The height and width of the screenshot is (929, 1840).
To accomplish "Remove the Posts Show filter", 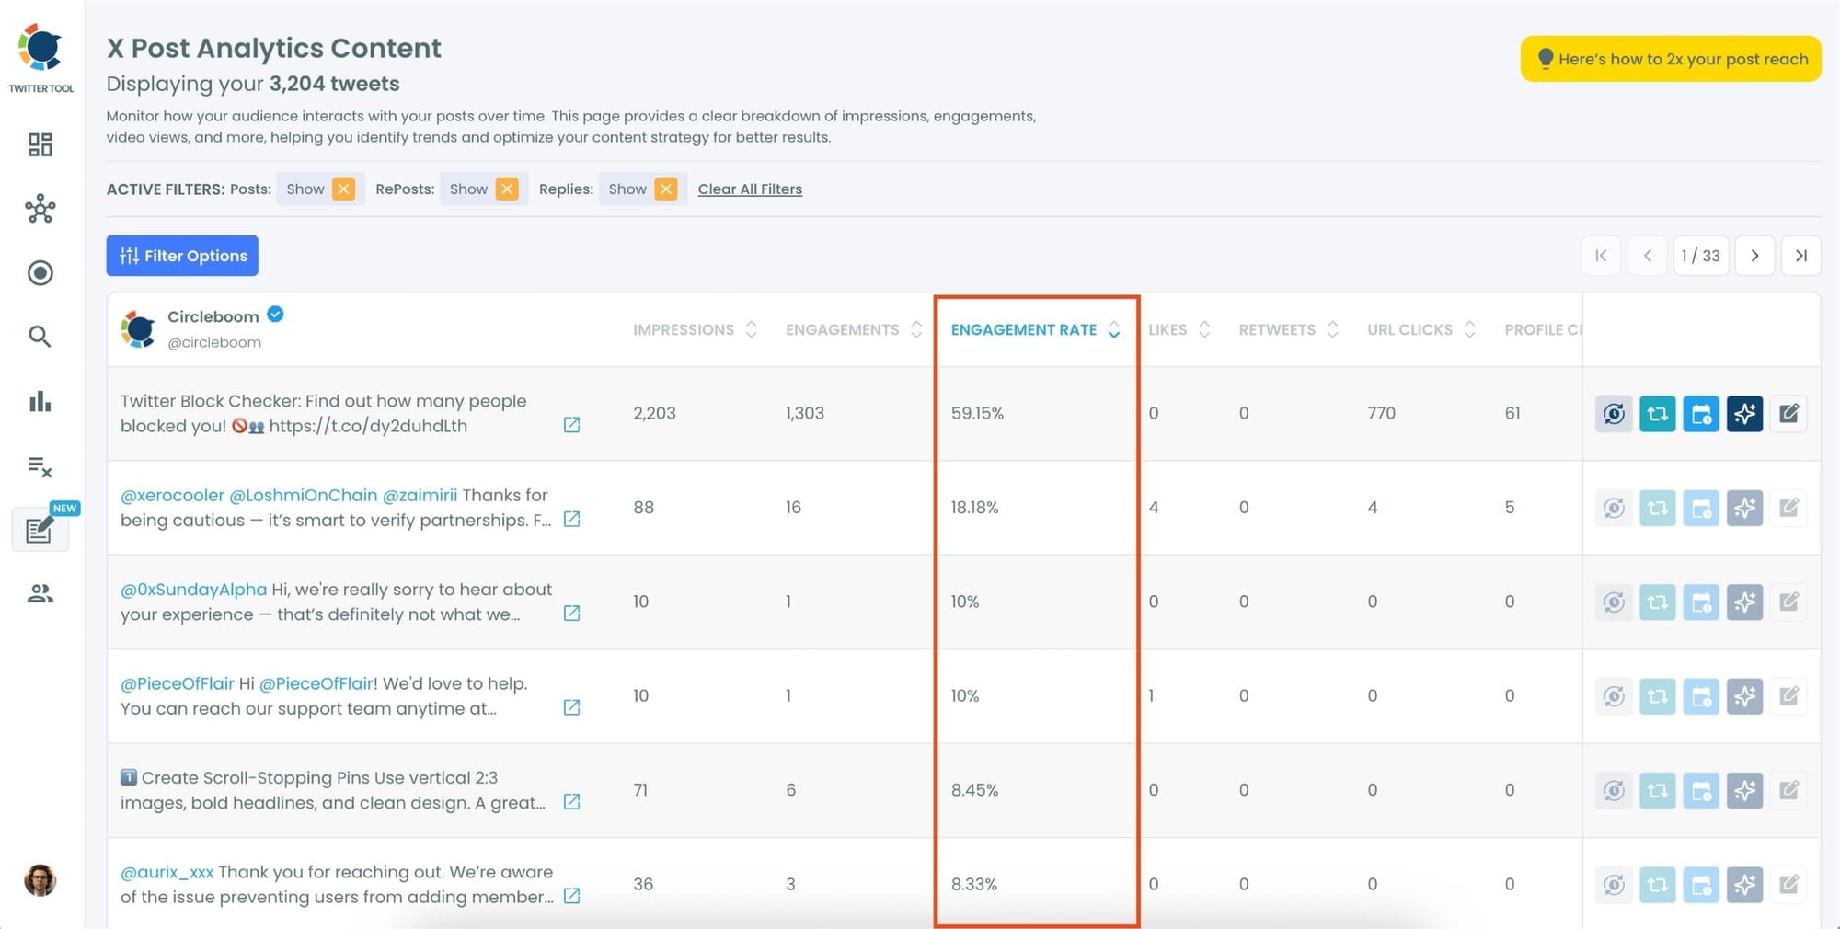I will [x=342, y=189].
